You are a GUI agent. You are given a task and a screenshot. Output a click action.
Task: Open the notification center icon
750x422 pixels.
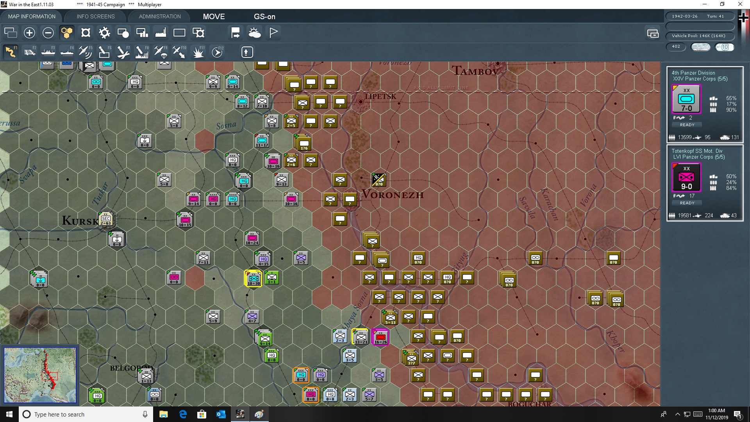pyautogui.click(x=737, y=414)
